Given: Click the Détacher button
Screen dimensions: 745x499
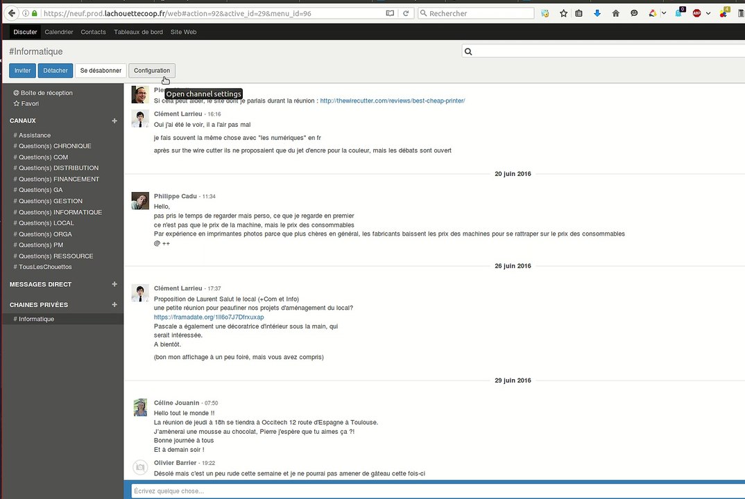Looking at the screenshot, I should tap(55, 70).
